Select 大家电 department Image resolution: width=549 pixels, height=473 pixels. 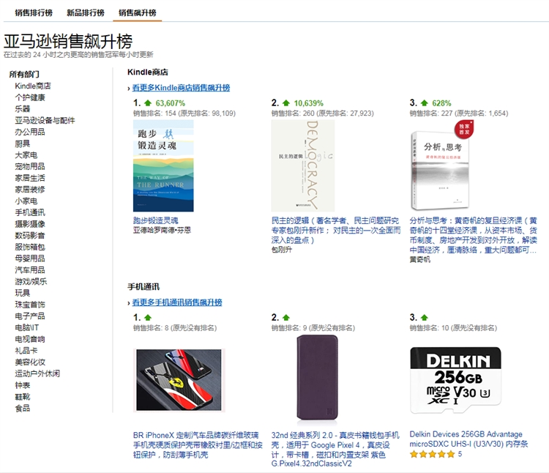26,155
